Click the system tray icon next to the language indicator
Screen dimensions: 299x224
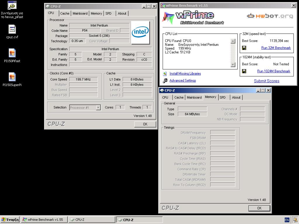295,220
